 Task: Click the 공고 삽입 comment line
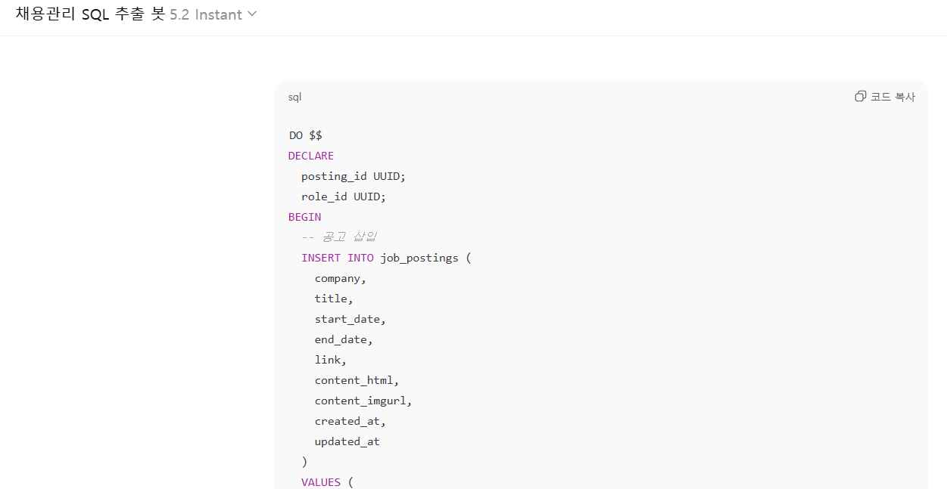[x=339, y=237]
